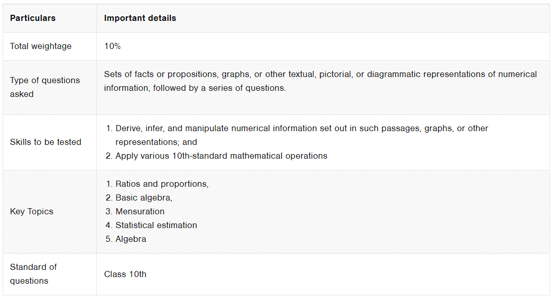The image size is (553, 299).
Task: Select the Key Topics row label
Action: [x=32, y=212]
